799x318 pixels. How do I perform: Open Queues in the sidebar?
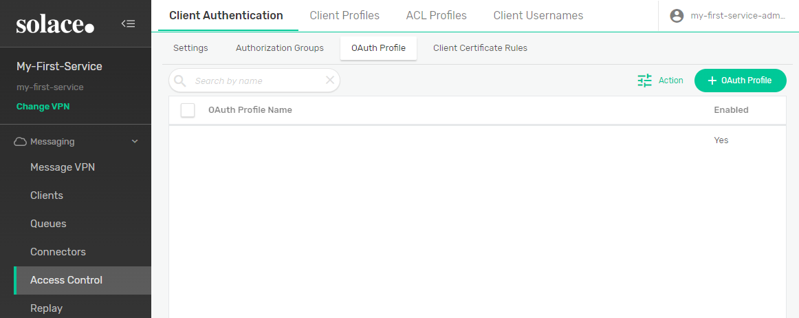pyautogui.click(x=47, y=224)
